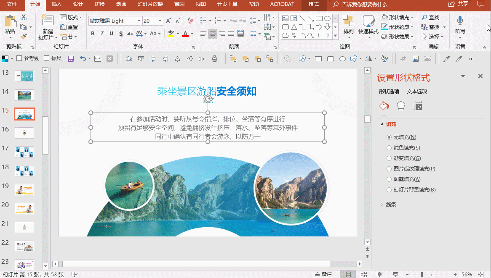Screen dimensions: 491x278
Task: Open the 审阅 Review ribbon tab
Action: [x=179, y=4]
